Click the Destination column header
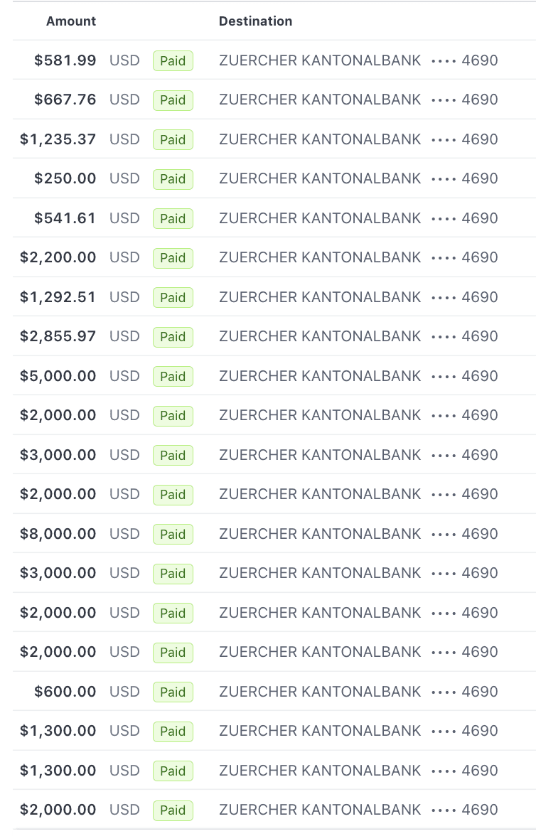This screenshot has width=536, height=836. 255,21
